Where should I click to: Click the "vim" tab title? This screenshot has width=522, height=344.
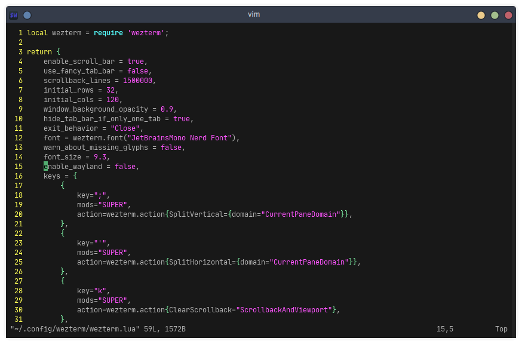[x=254, y=14]
